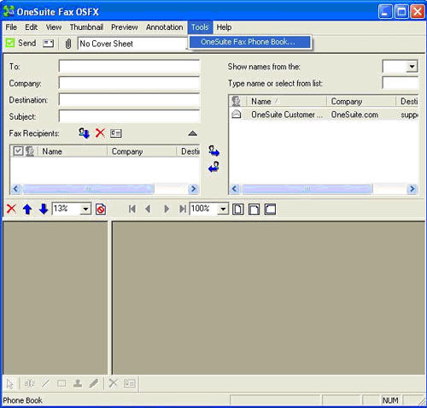
Task: Open the 13% thumbnail zoom dropdown
Action: coord(85,210)
